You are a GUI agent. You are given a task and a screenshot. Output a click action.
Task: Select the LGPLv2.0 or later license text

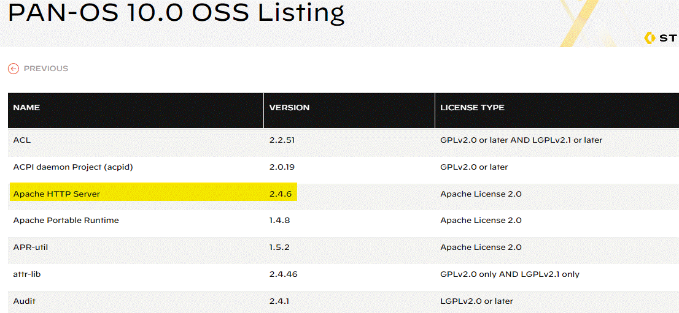click(476, 301)
